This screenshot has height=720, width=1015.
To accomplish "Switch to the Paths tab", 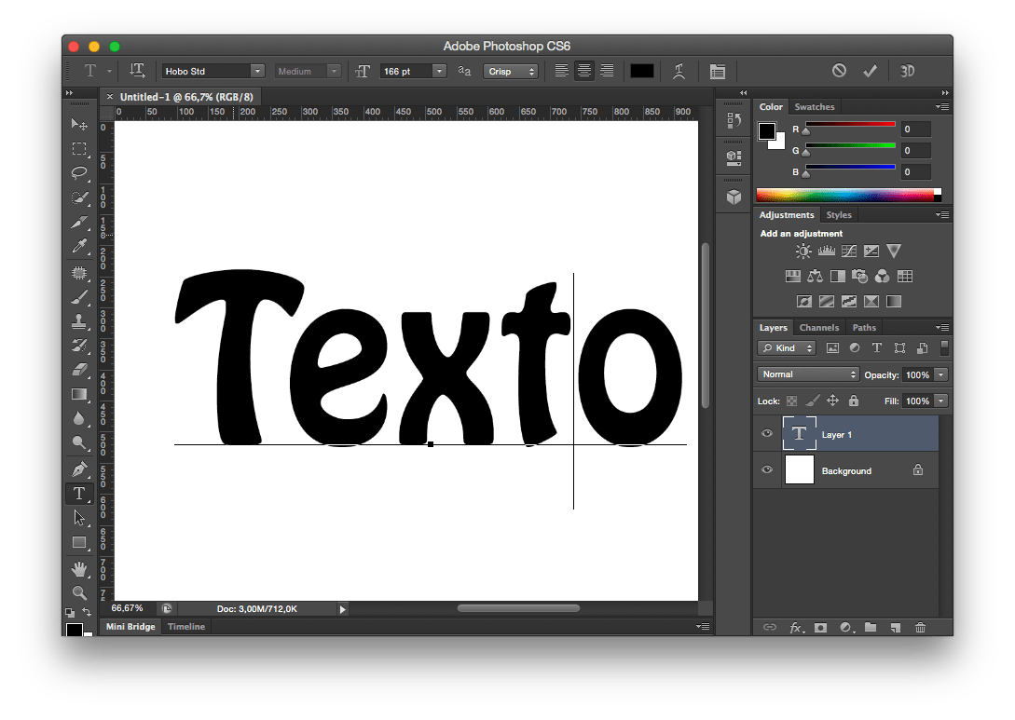I will 864,327.
